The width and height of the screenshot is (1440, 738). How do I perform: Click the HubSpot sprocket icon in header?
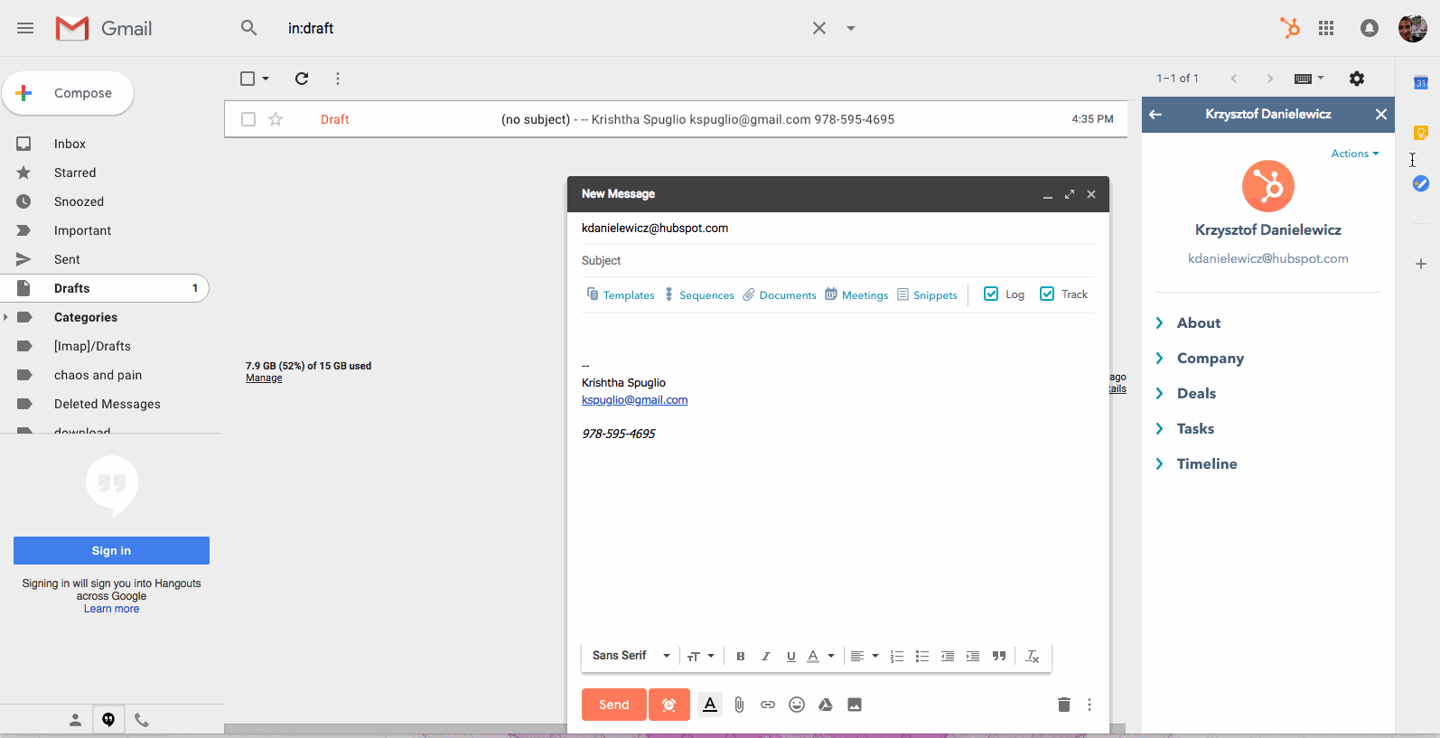pyautogui.click(x=1290, y=28)
